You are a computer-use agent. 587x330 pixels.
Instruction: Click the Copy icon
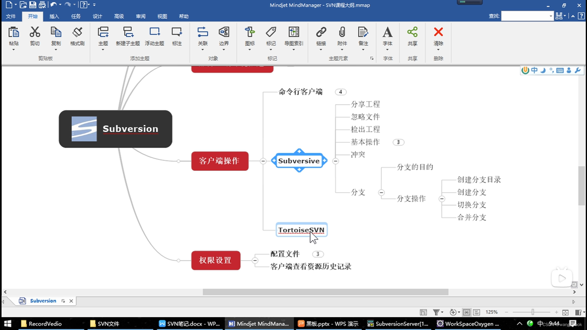point(56,32)
